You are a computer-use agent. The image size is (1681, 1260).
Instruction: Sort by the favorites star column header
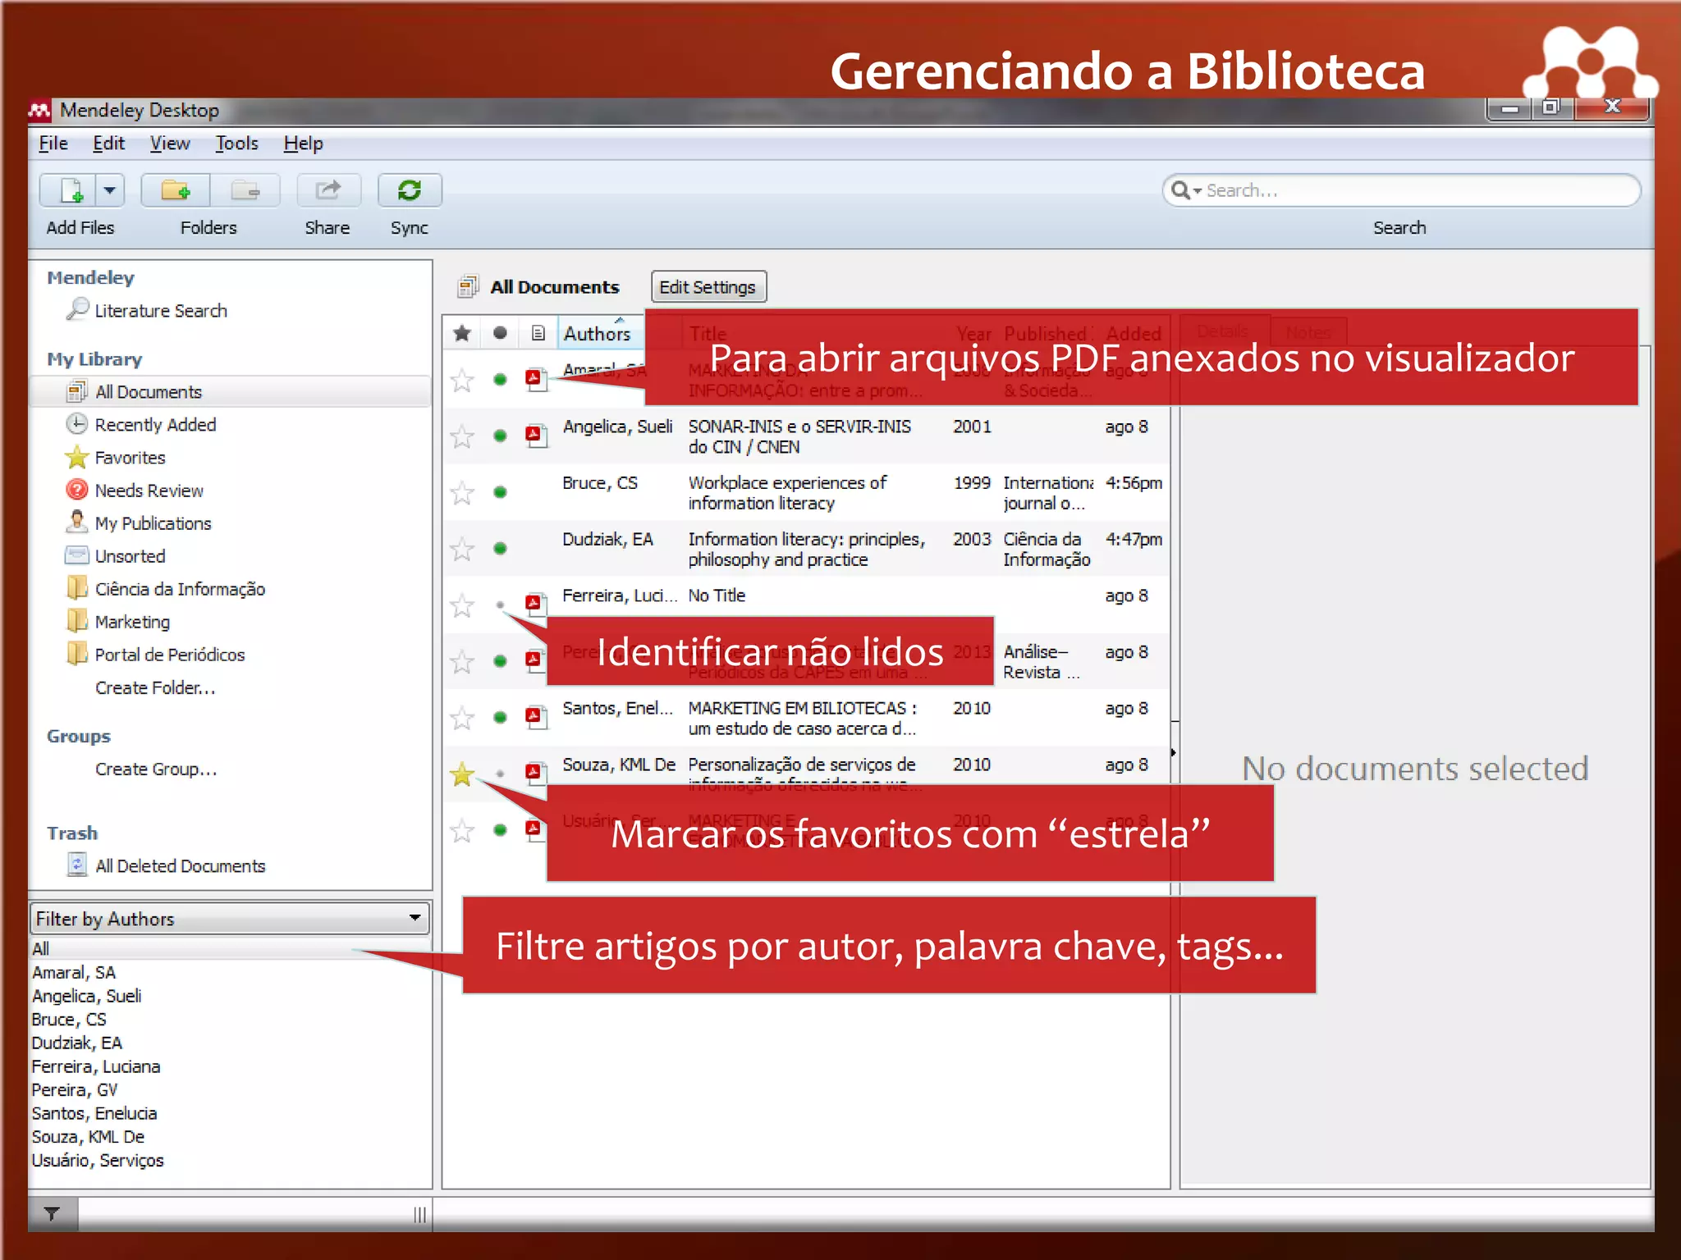[x=462, y=333]
